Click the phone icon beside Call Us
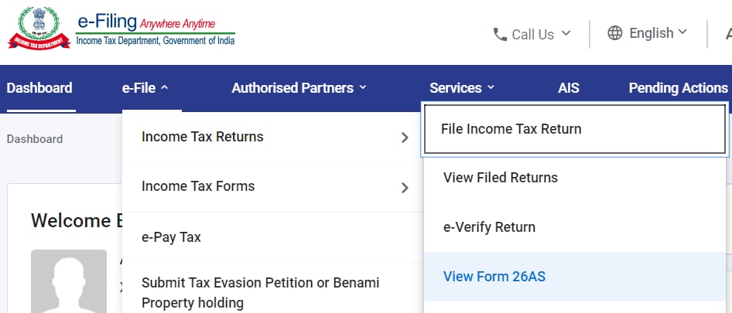This screenshot has width=732, height=313. [x=500, y=34]
